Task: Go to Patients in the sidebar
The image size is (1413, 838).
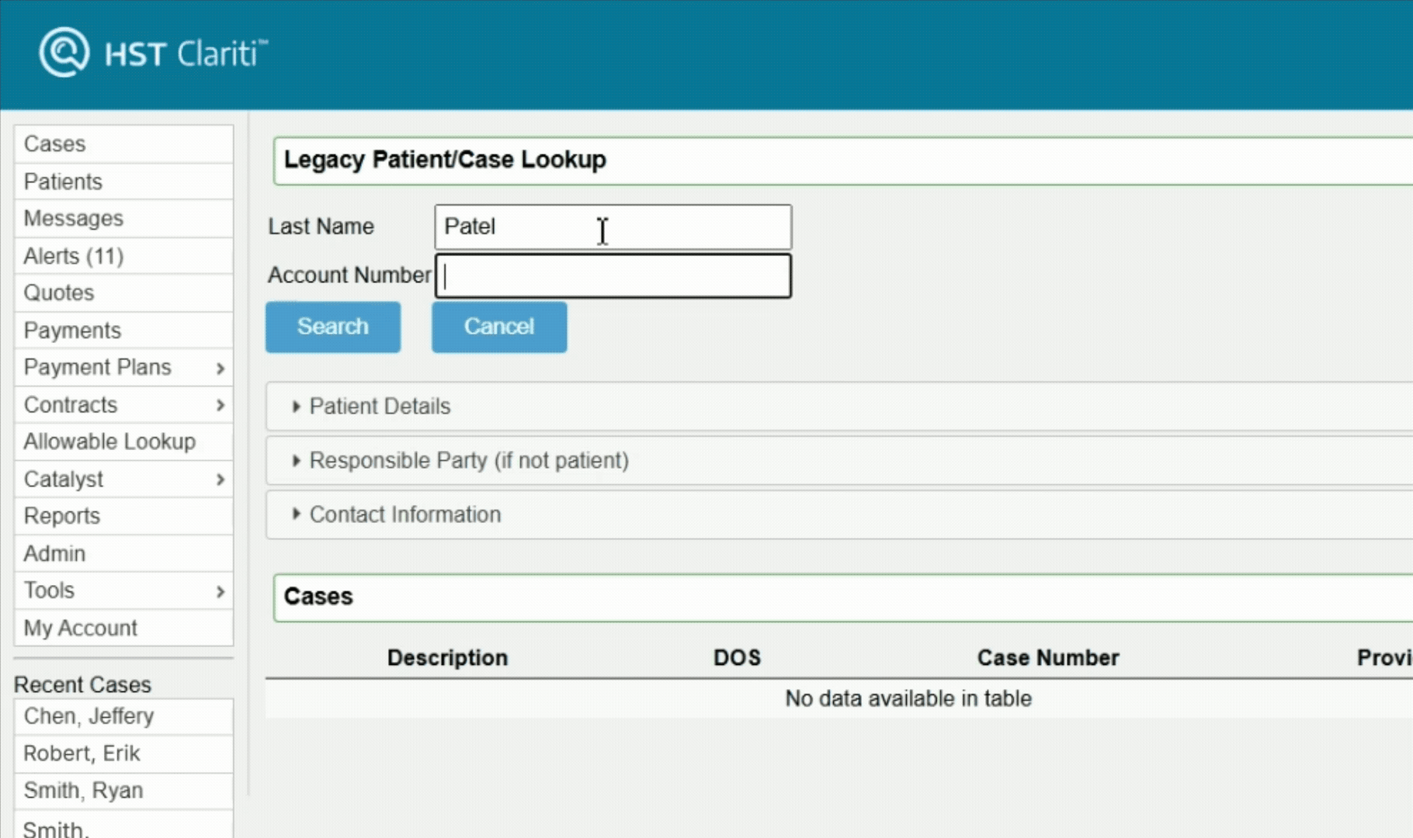Action: [63, 182]
